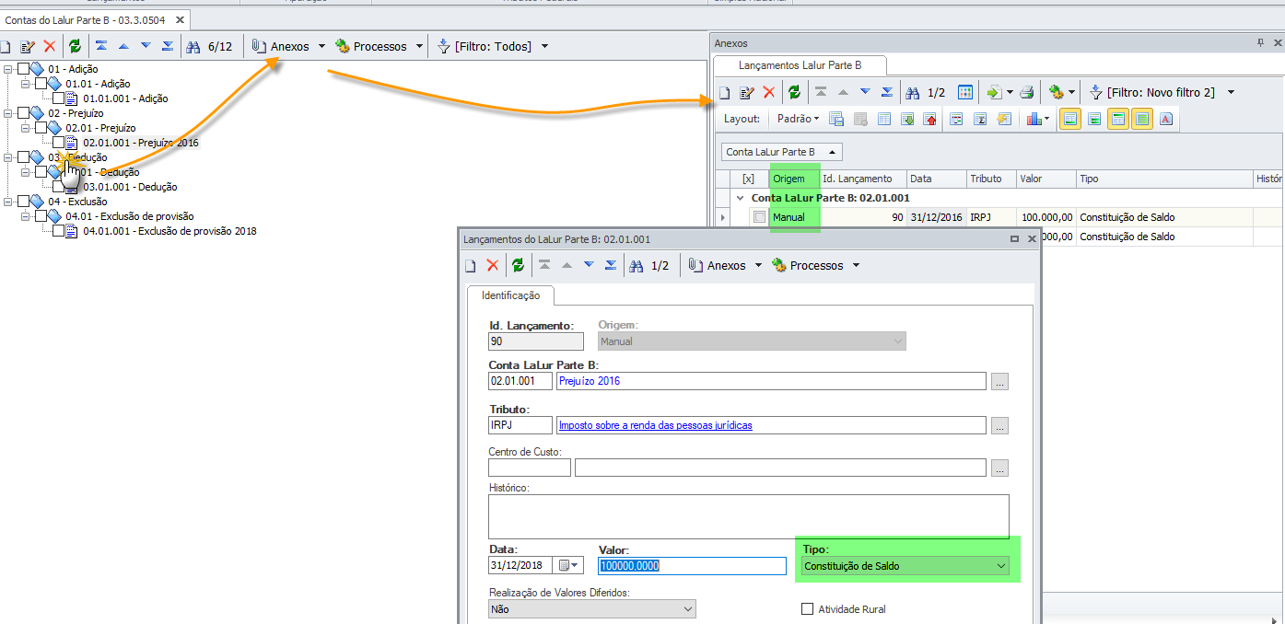Open the calendar picker for Data field
Viewport: 1285px width, 624px height.
(x=570, y=565)
